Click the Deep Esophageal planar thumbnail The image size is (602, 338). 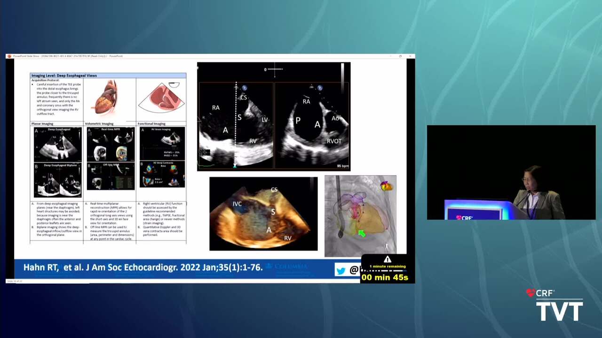click(x=57, y=144)
